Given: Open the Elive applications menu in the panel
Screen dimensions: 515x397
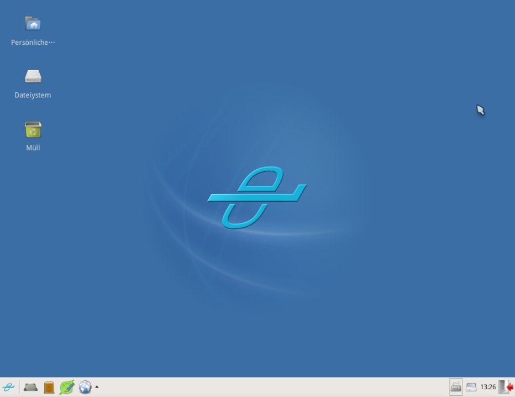Looking at the screenshot, I should [x=8, y=387].
